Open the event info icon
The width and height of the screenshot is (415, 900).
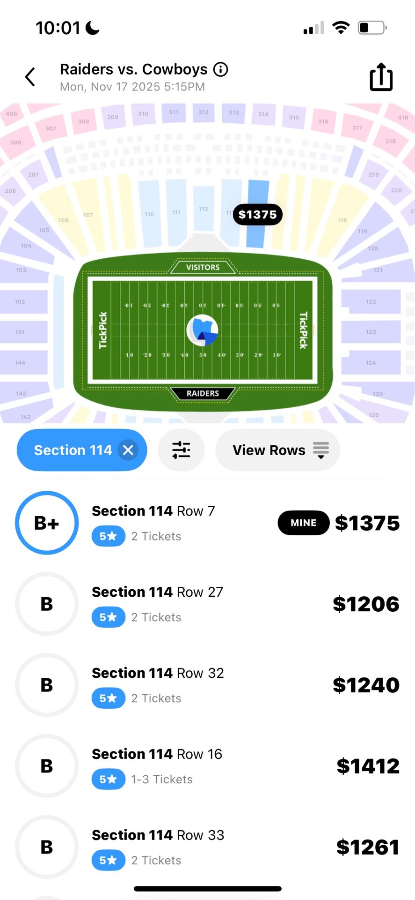tap(221, 69)
